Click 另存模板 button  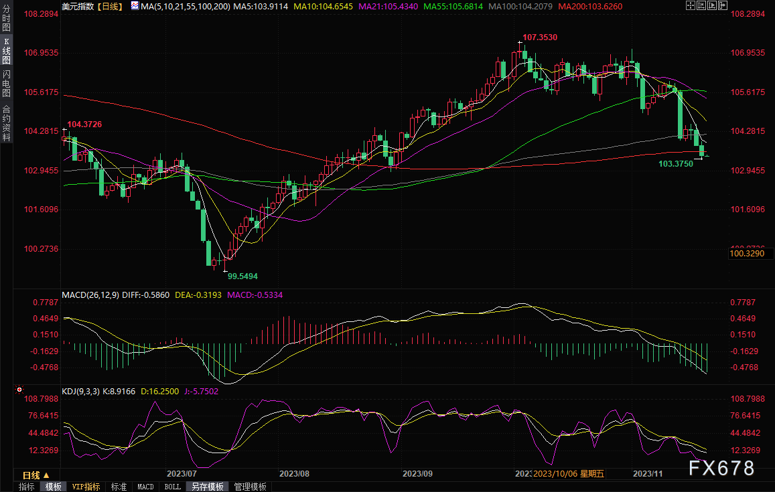tap(208, 487)
